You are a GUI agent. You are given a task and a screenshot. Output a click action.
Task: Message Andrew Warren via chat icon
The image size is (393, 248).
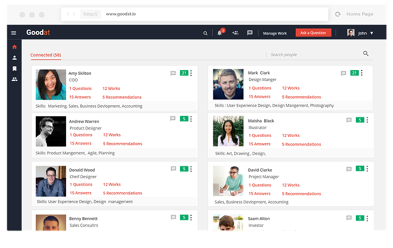(x=173, y=119)
